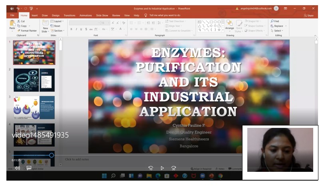Click bullets list icon
This screenshot has width=326, height=187.
(131, 23)
